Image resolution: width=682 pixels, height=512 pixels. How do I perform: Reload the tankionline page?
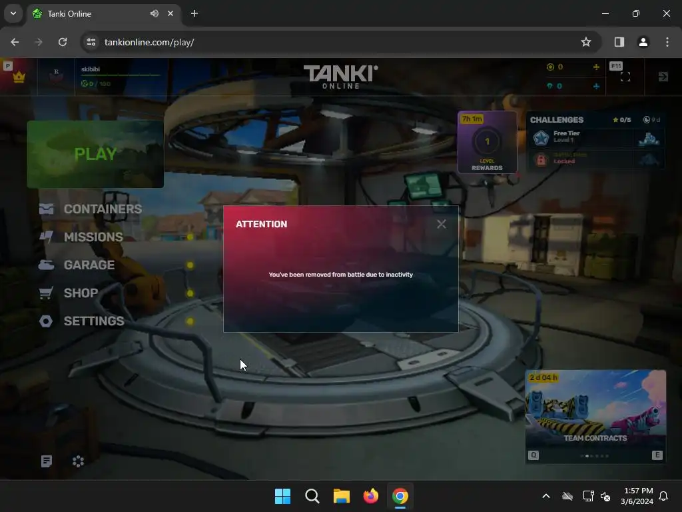pyautogui.click(x=63, y=42)
